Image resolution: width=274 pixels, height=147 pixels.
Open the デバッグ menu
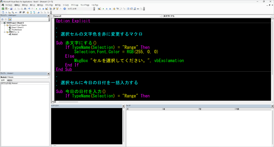pyautogui.click(x=49, y=5)
